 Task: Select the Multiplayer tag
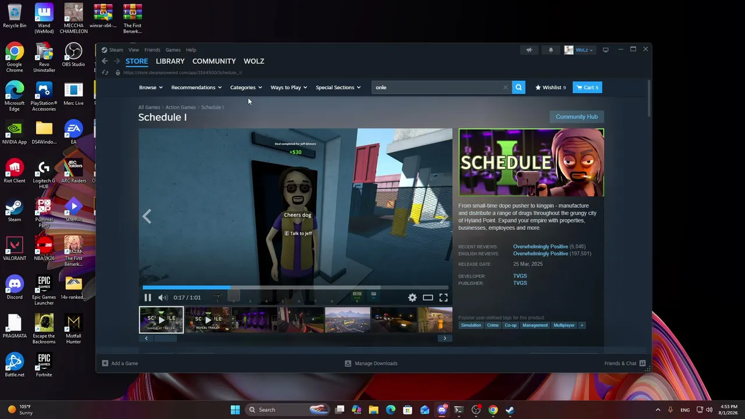[564, 325]
